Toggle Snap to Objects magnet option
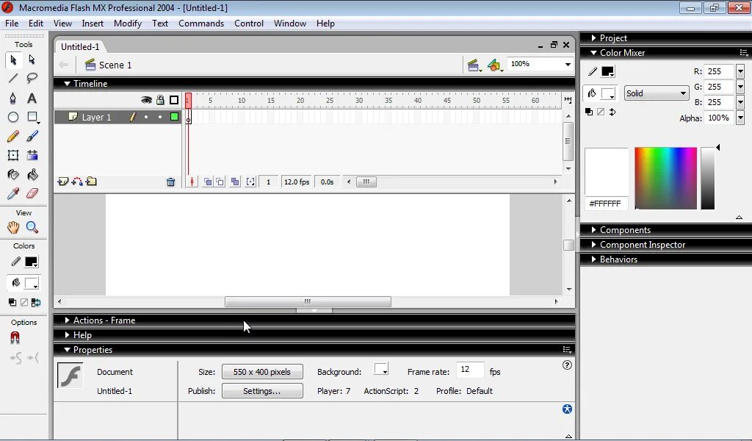The image size is (752, 441). [x=15, y=338]
